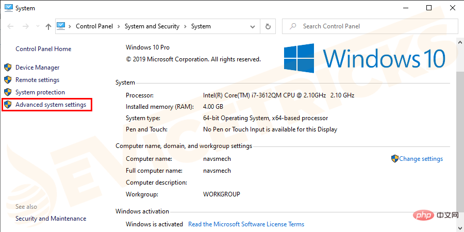Click the shield icon beside Remote settings

8,80
